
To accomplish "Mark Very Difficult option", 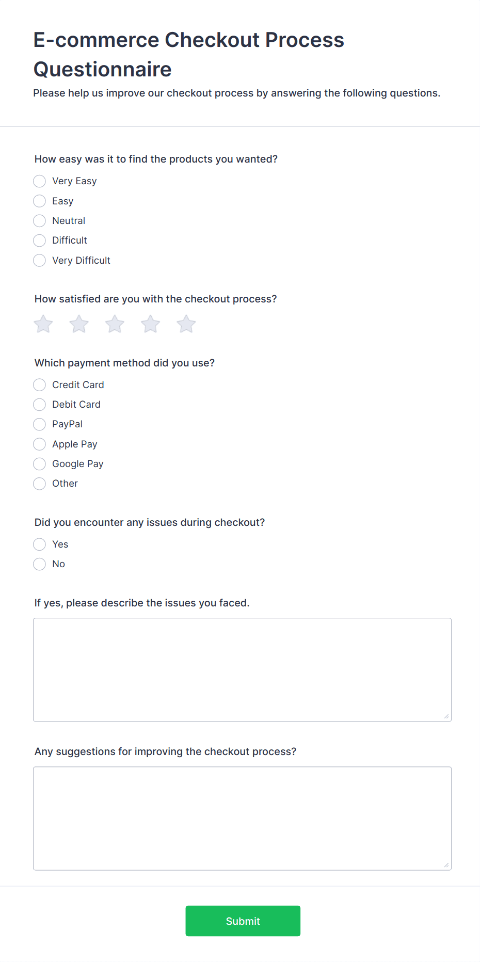I will click(40, 261).
